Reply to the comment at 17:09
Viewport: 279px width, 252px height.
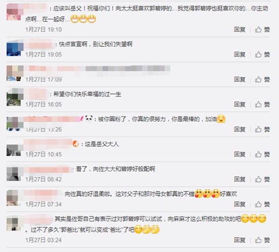[239, 79]
